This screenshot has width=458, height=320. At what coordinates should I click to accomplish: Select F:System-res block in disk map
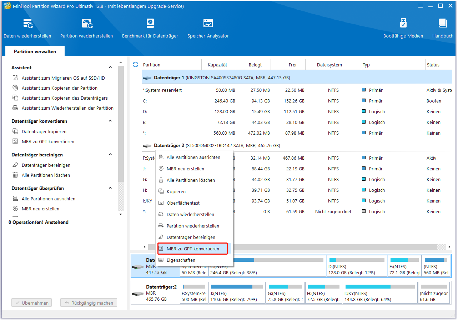point(194,293)
